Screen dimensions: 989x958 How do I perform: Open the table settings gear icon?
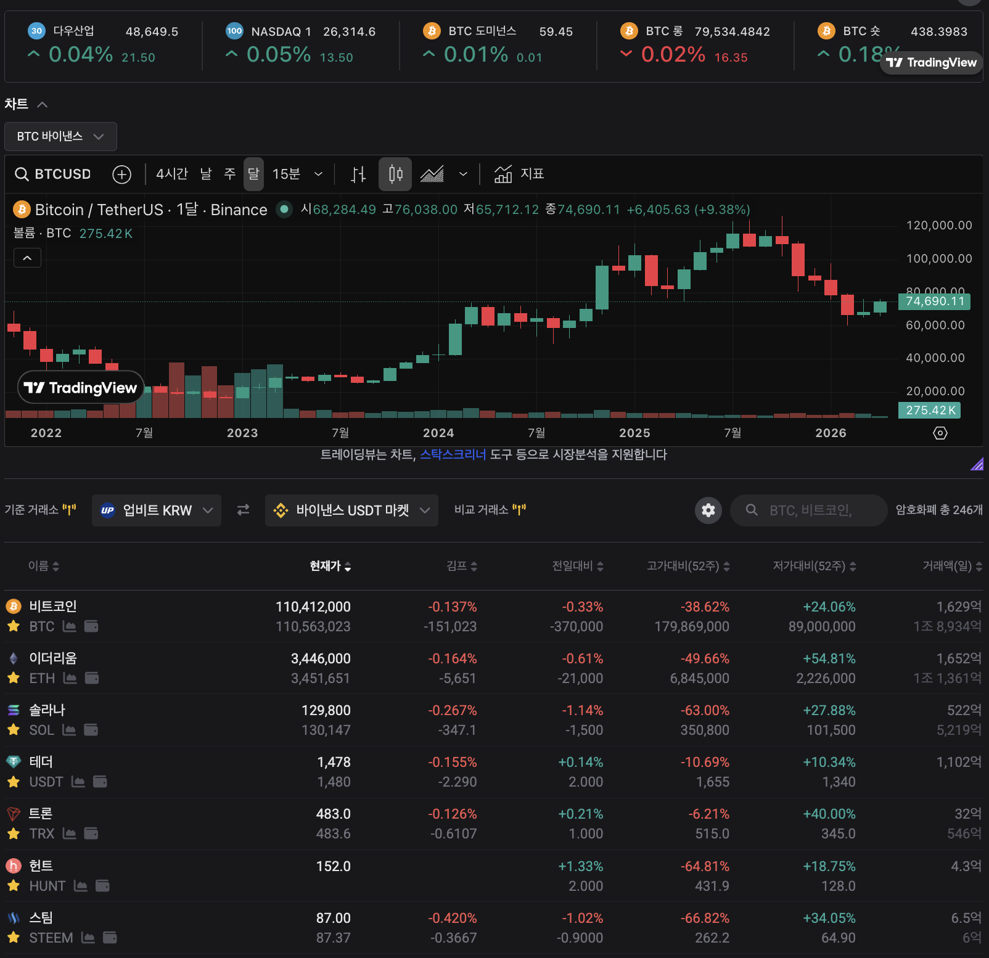point(708,510)
